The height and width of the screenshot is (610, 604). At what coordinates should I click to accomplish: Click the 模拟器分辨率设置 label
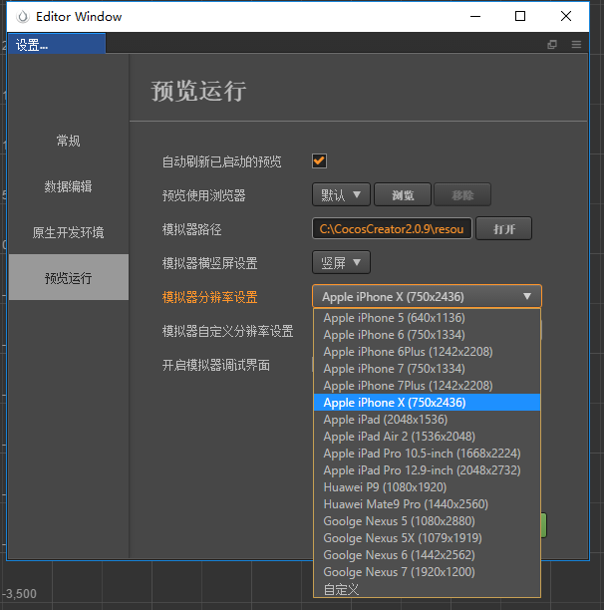coord(209,297)
